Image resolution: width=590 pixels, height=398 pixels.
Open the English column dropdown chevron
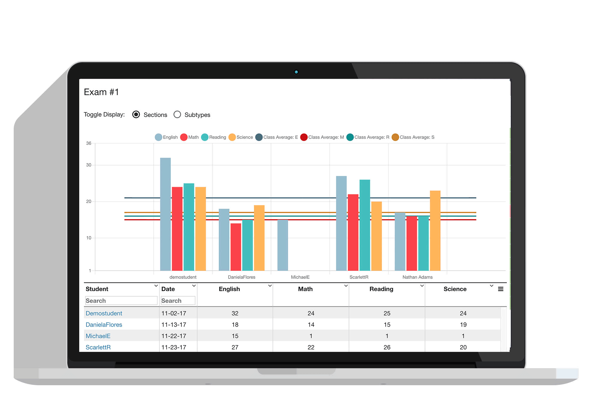[x=270, y=286]
